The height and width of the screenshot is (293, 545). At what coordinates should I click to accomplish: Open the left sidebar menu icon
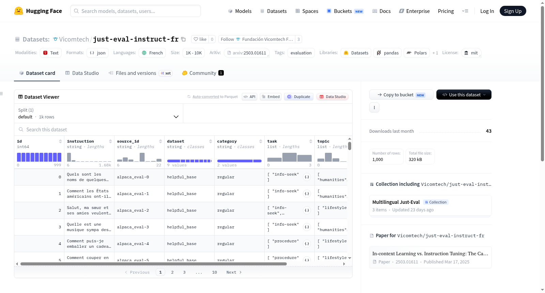(x=1, y=94)
